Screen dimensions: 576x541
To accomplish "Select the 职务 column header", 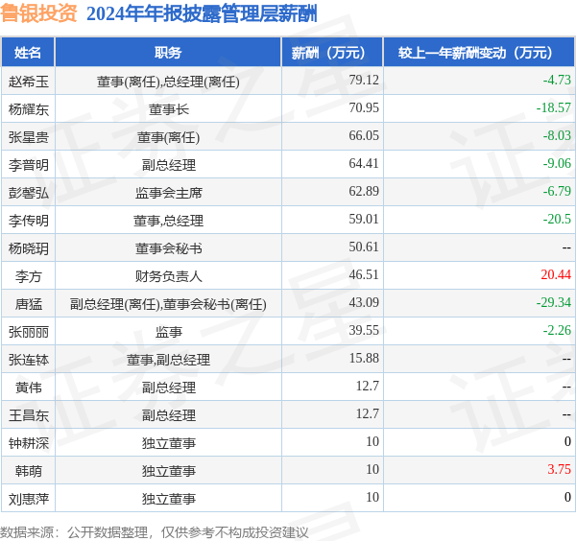I will pyautogui.click(x=168, y=53).
